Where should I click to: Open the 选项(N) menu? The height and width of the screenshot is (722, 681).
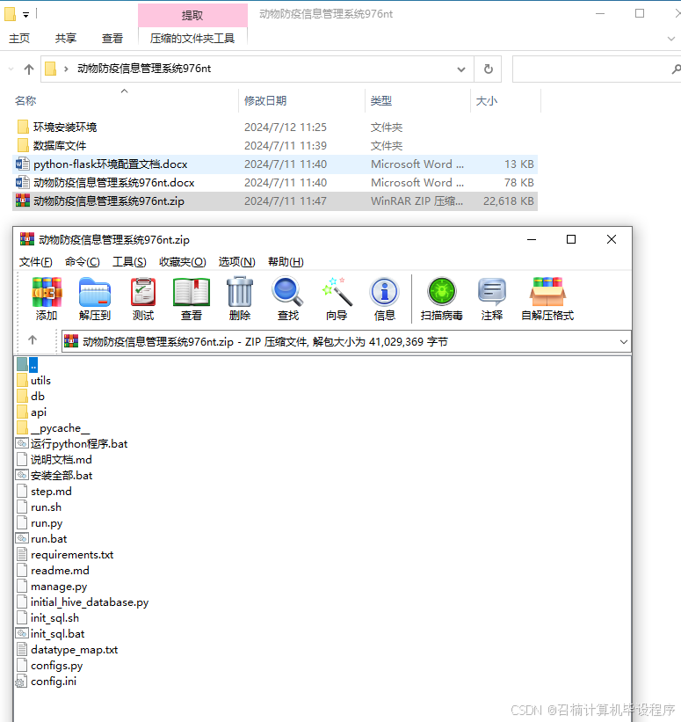point(236,262)
